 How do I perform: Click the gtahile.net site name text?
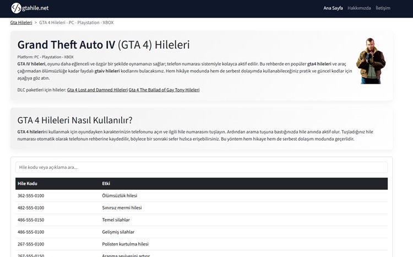pyautogui.click(x=36, y=8)
